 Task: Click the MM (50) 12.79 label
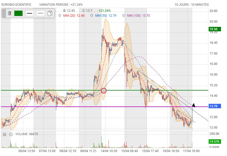[x=106, y=16]
